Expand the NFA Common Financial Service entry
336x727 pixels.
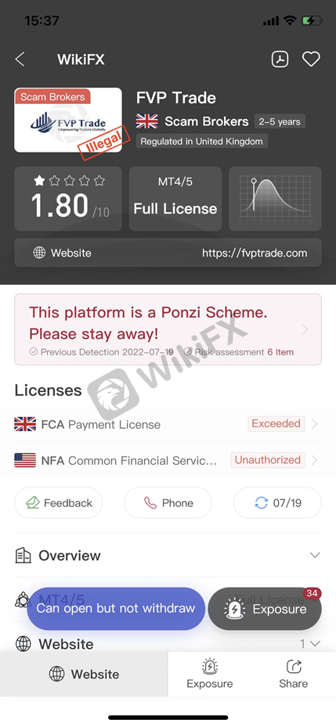(168, 460)
